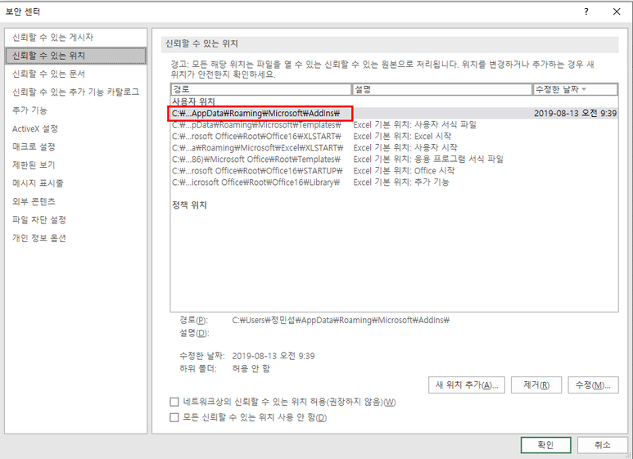633x459 pixels.
Task: Open 신뢰할 수 있는 추가 기능 카탈로그
Action: (x=76, y=92)
